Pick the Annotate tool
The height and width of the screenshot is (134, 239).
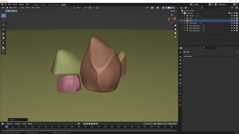[x=3, y=43]
